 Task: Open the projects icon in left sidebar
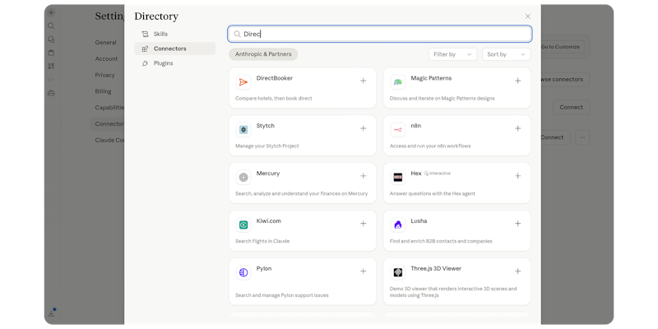(51, 53)
